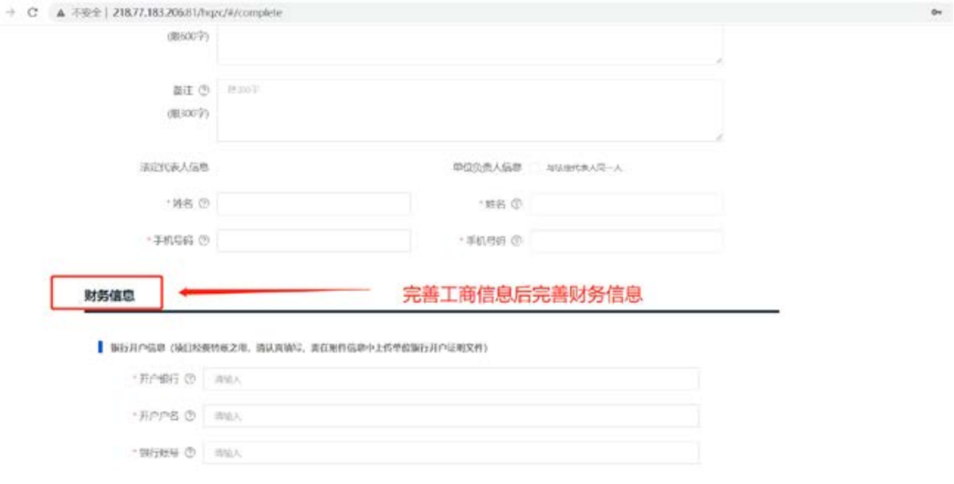Click the help icon beside 备注
The image size is (954, 484).
pos(204,90)
